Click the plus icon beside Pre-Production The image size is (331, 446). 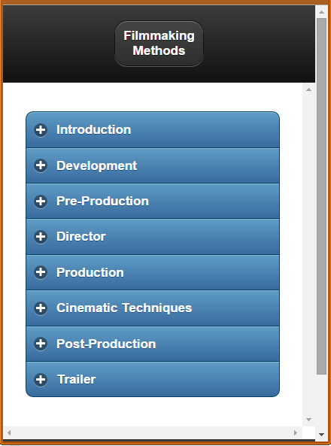coord(41,202)
